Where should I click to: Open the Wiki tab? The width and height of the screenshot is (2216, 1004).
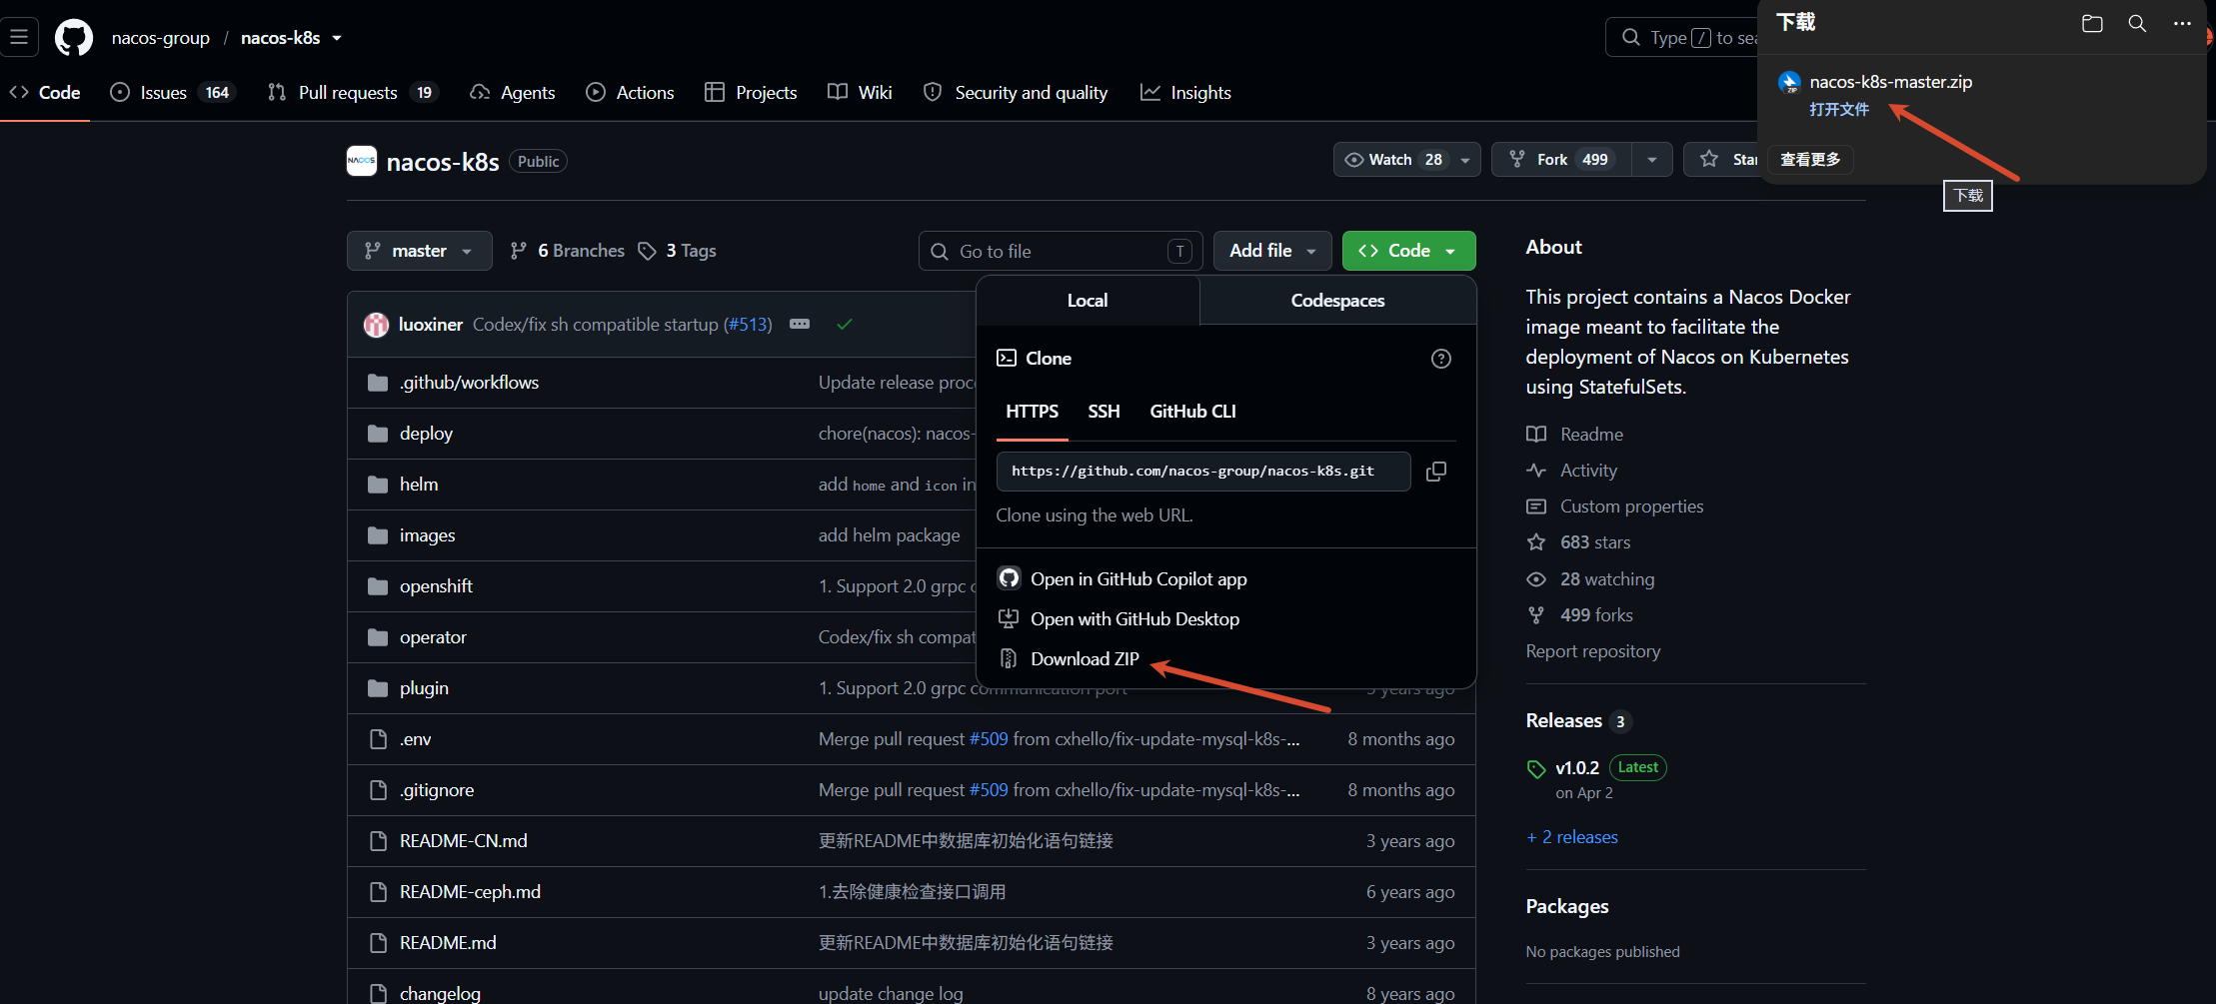(860, 93)
